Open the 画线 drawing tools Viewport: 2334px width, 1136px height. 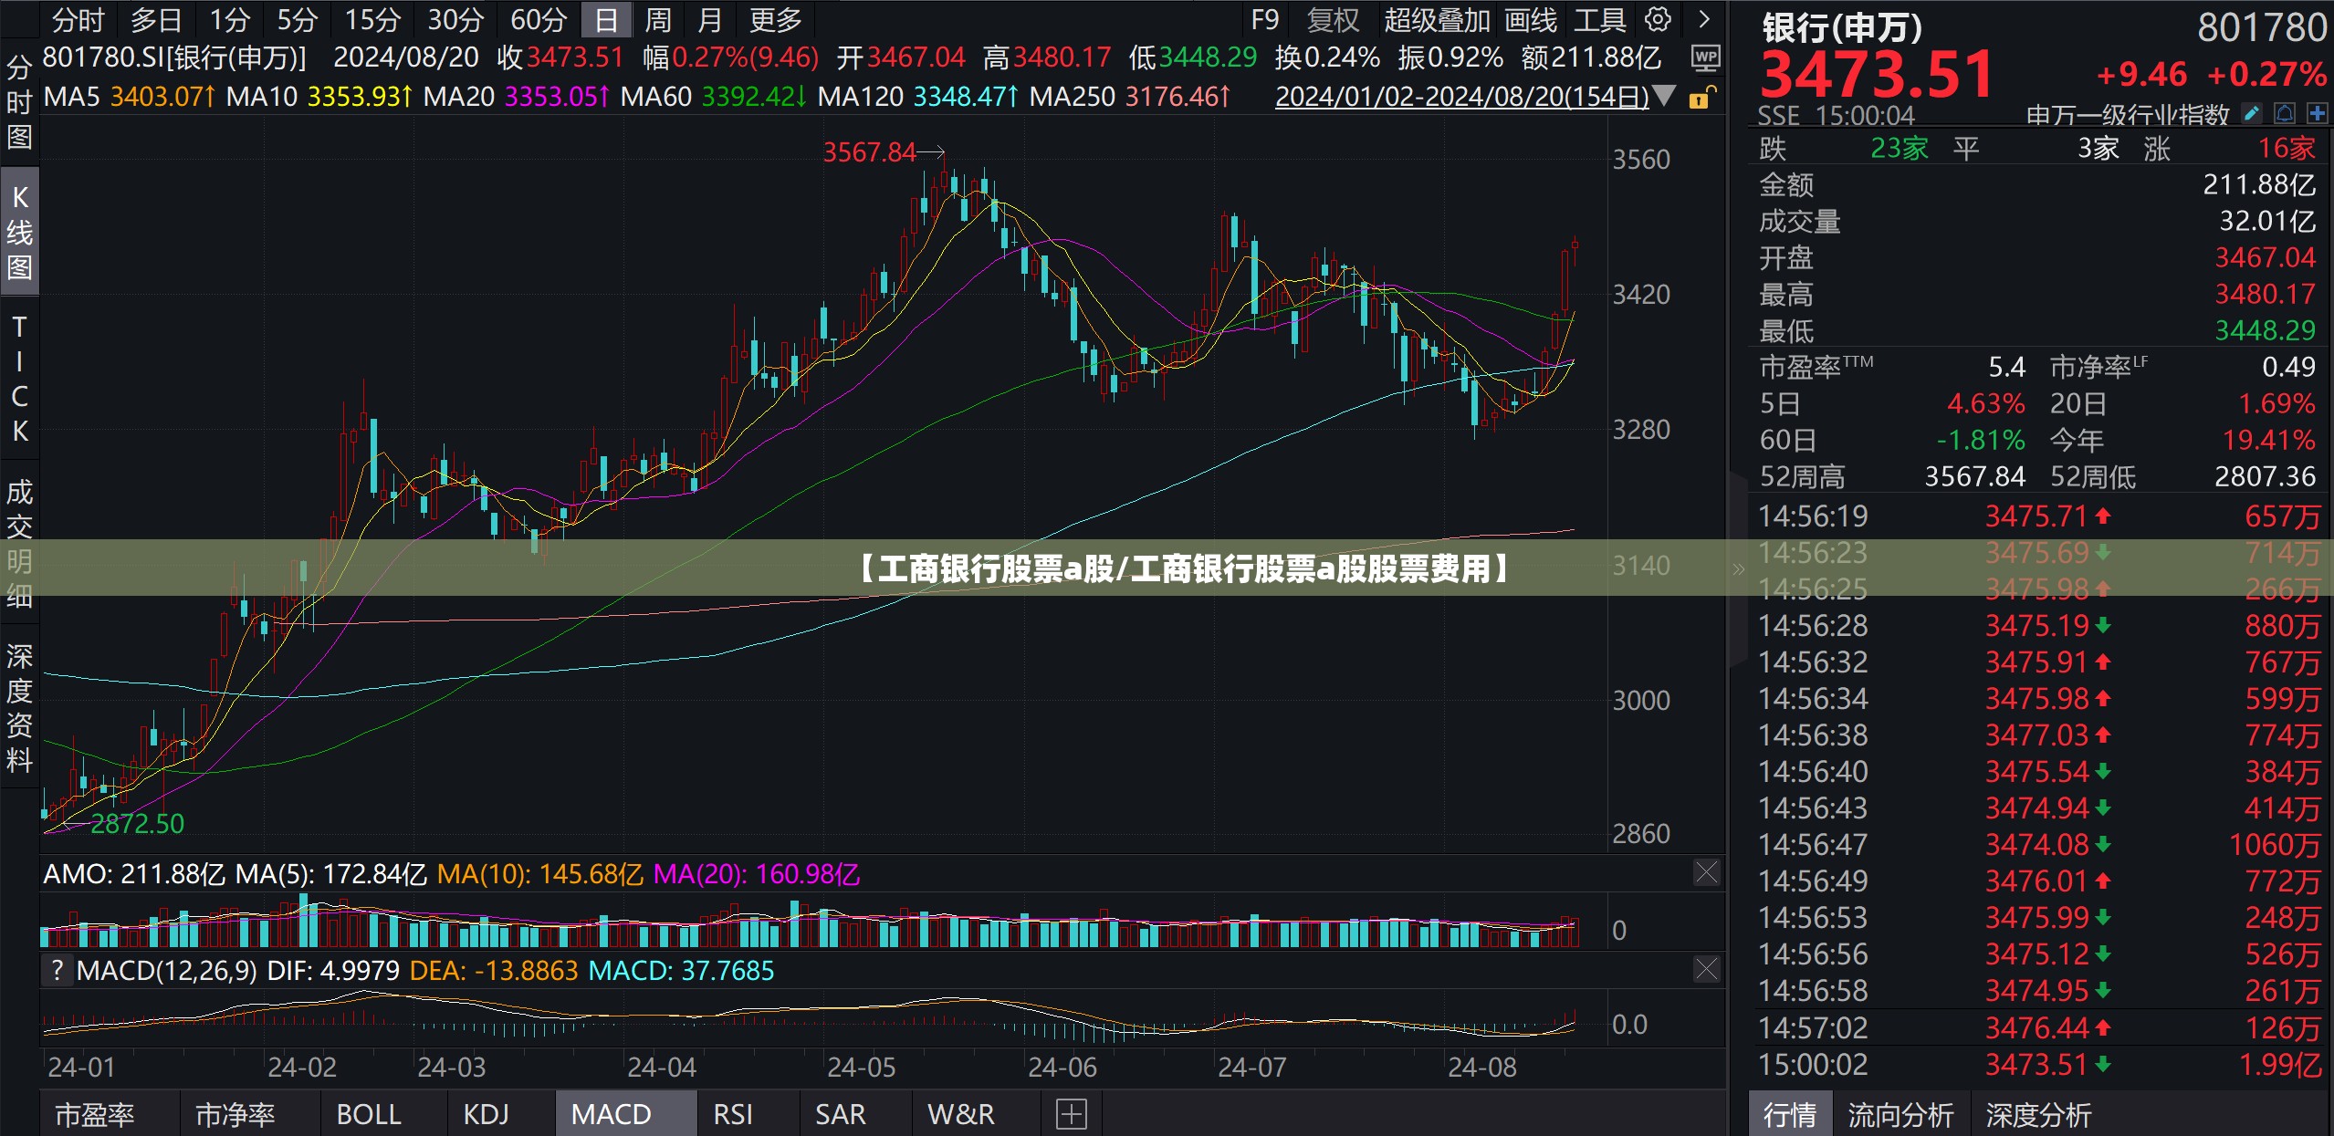pos(1530,19)
